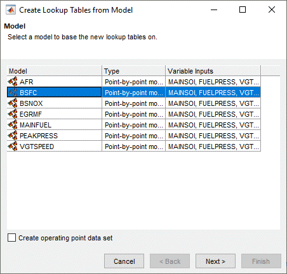This screenshot has width=287, height=274.
Task: Click the PEAKPRESS model icon
Action: 13,136
